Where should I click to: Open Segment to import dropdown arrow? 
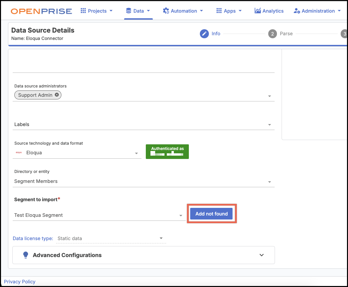(181, 215)
